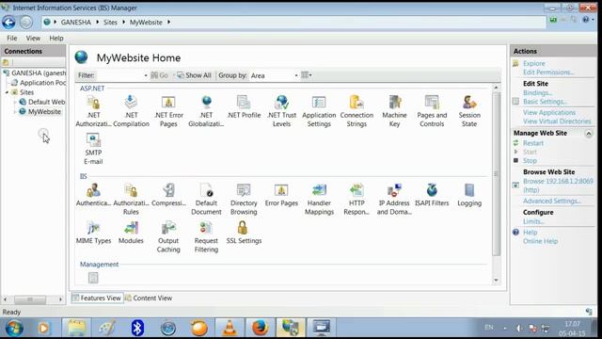Screen dimensions: 602x339
Task: Collapse the Manage Web Site section
Action: (589, 134)
